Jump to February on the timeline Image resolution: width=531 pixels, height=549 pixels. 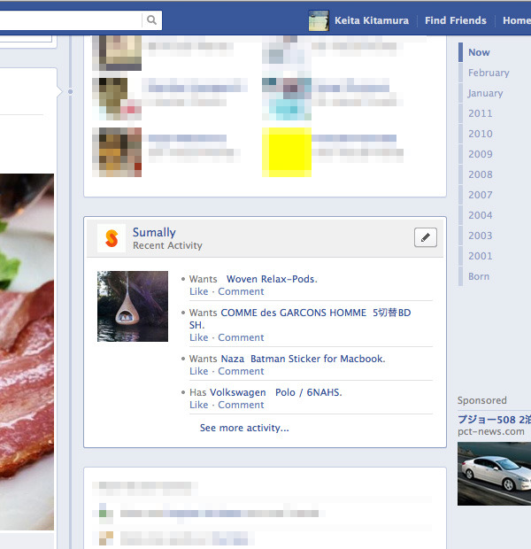(x=489, y=73)
